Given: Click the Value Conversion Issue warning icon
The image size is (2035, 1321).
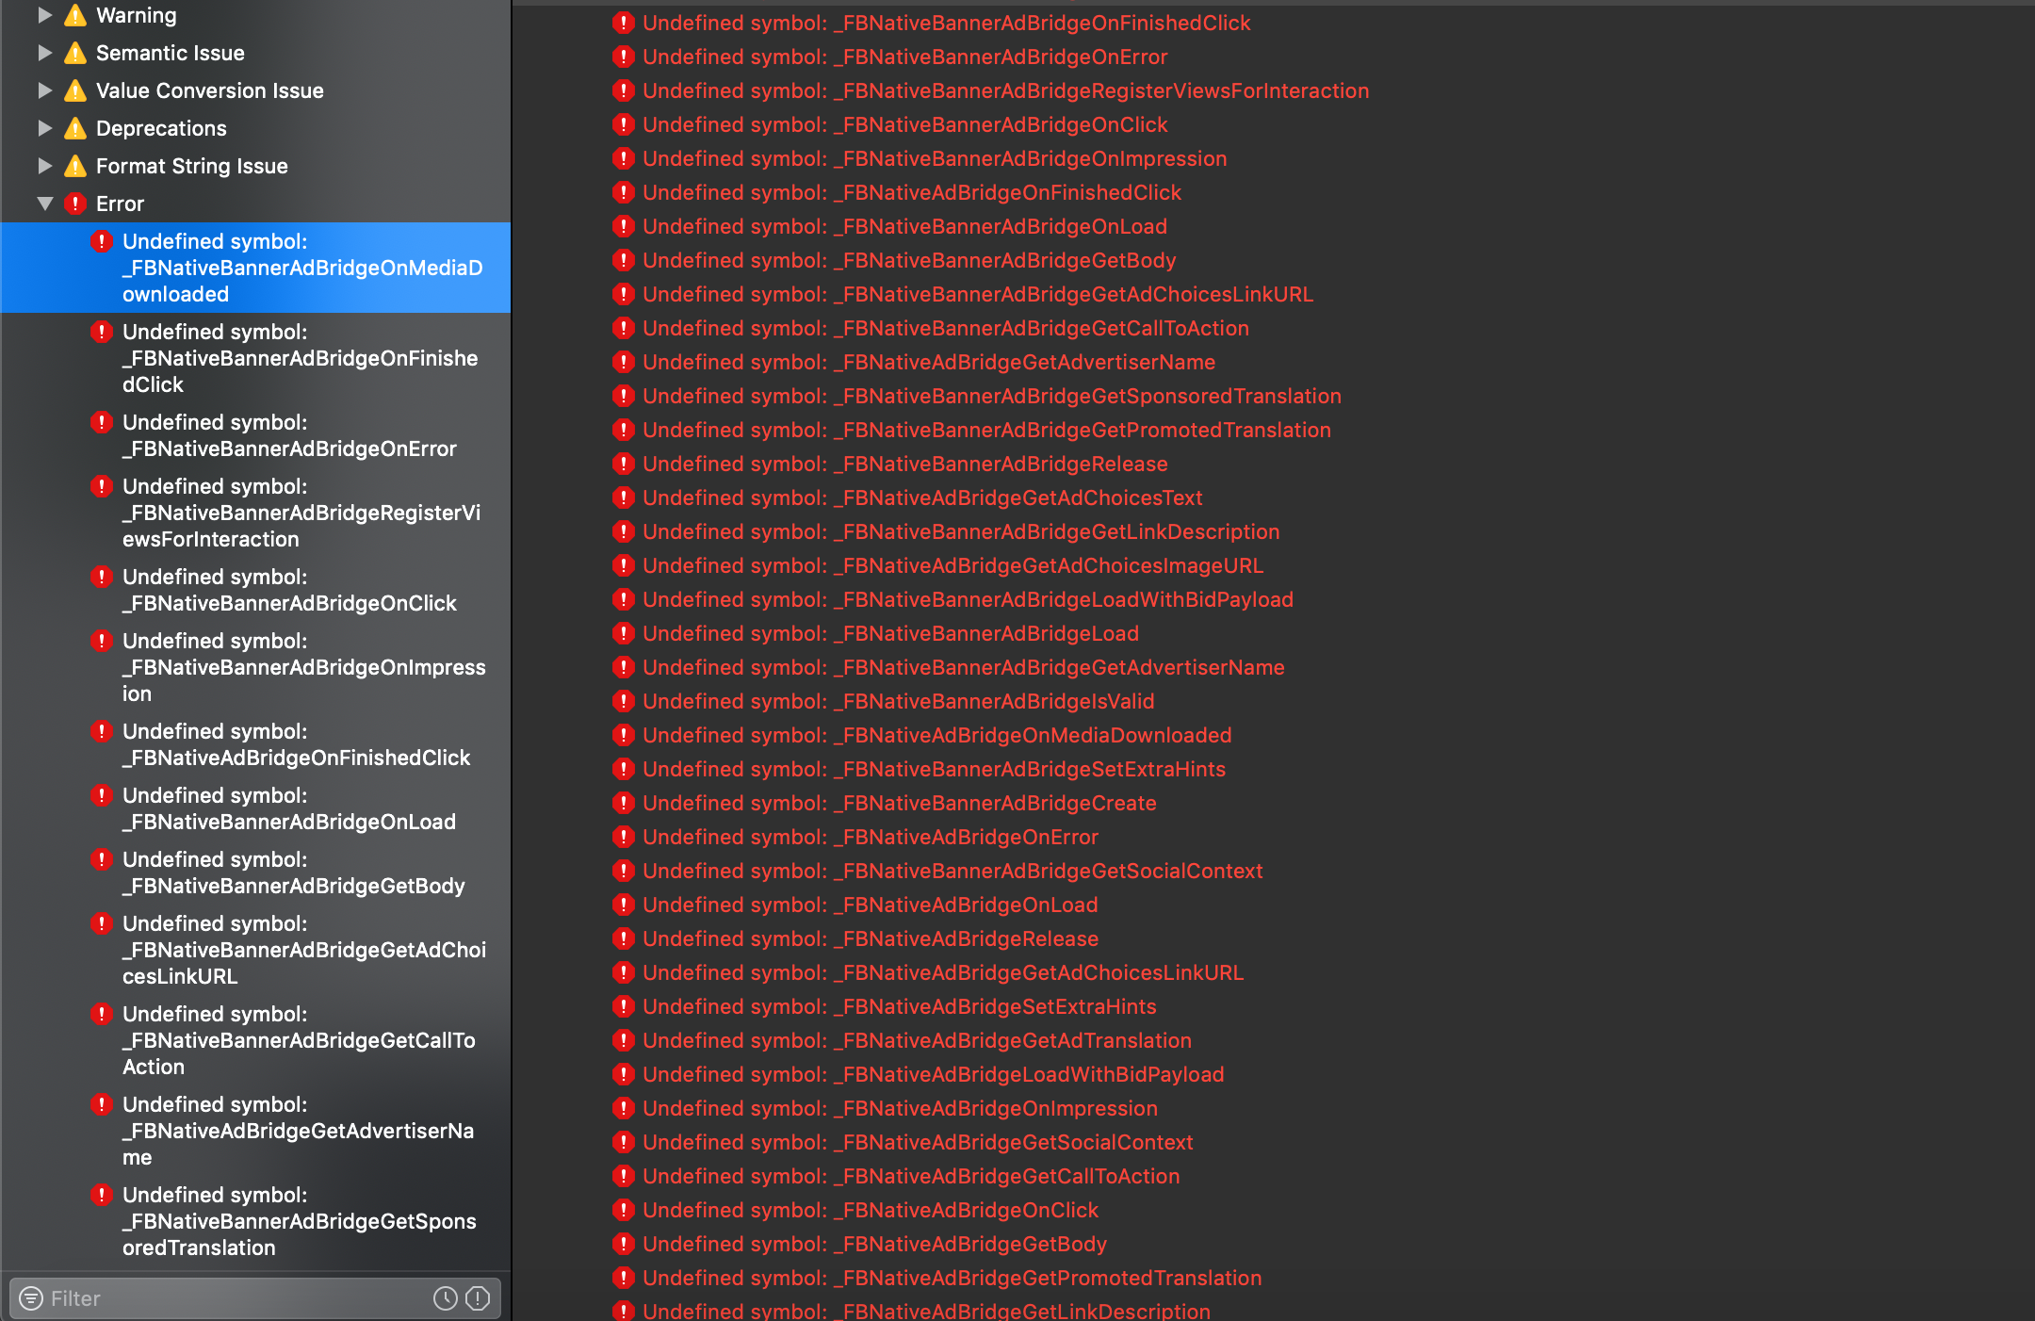Looking at the screenshot, I should pyautogui.click(x=75, y=90).
